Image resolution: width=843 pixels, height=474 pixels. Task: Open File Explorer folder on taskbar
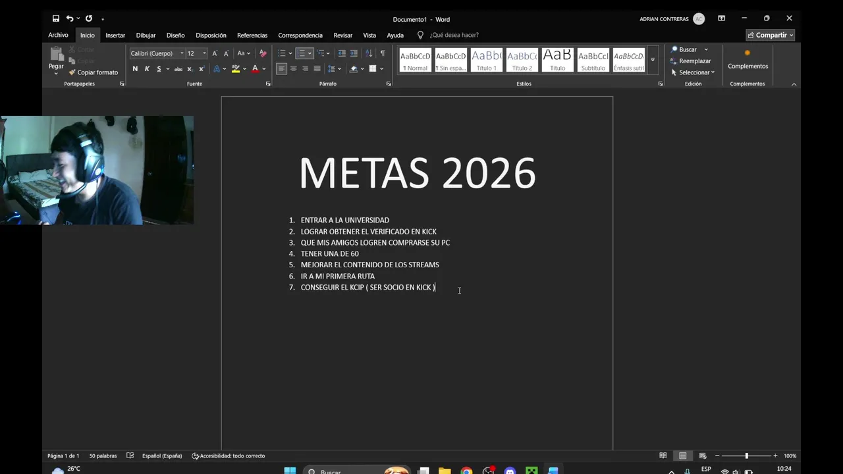(x=445, y=471)
